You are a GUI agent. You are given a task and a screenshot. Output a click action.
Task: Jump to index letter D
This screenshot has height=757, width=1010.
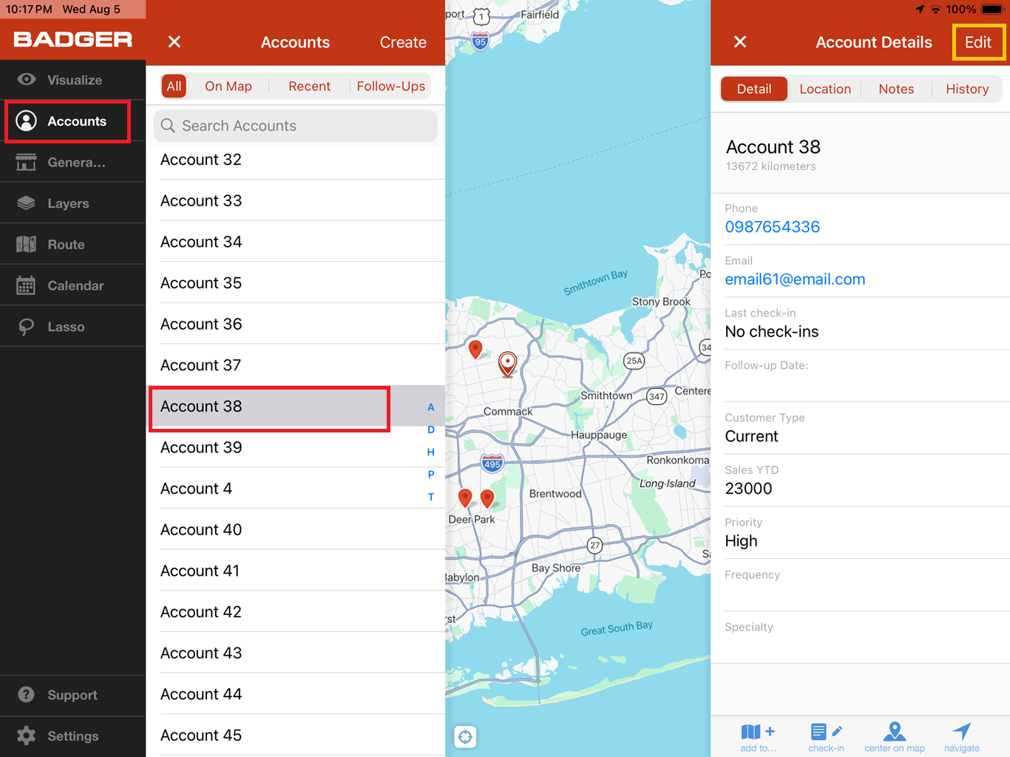coord(431,430)
